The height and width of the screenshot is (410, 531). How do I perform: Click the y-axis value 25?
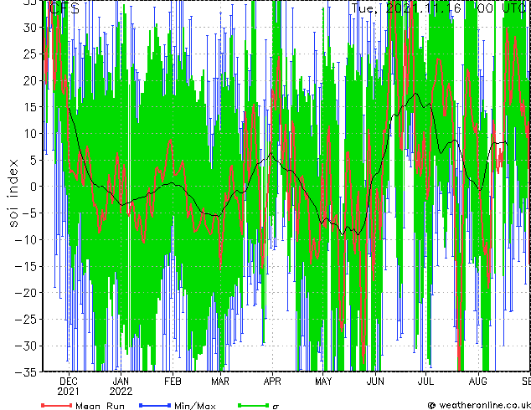tap(30, 54)
